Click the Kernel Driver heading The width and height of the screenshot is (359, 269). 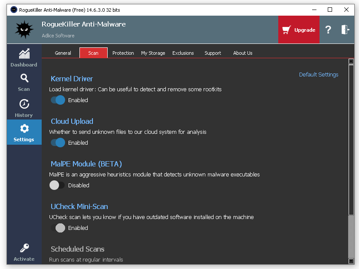[x=72, y=79]
